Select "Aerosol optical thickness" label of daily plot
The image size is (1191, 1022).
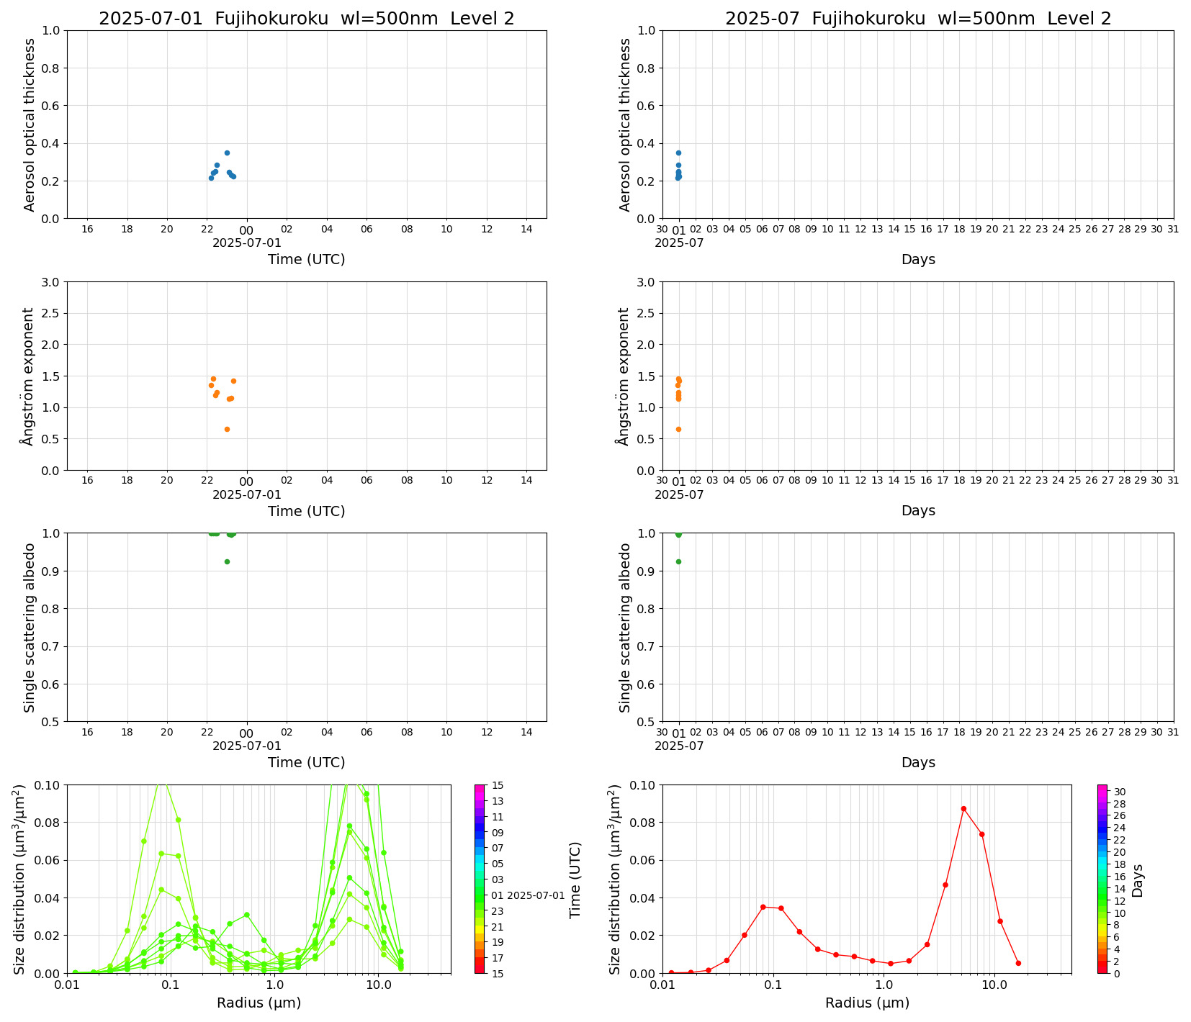click(30, 125)
